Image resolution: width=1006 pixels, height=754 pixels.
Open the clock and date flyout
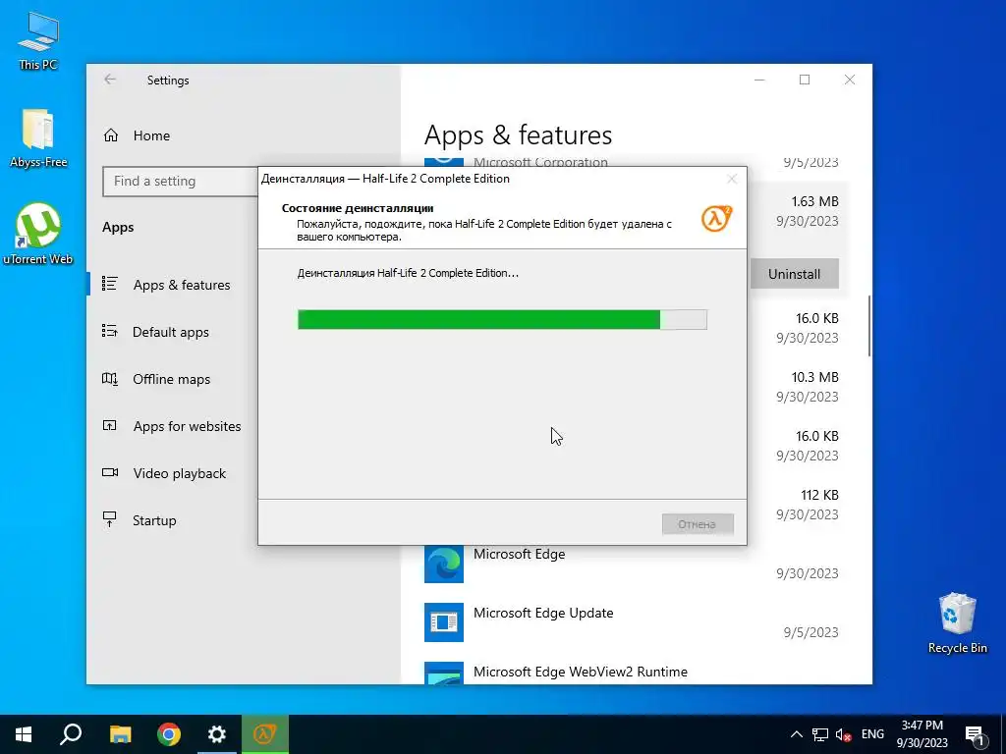pos(922,734)
